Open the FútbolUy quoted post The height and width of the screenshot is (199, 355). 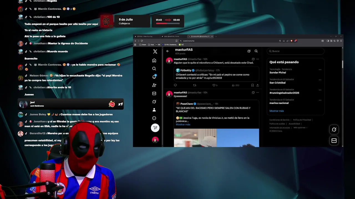point(216,74)
